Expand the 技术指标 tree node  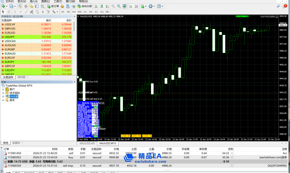(x=3, y=93)
